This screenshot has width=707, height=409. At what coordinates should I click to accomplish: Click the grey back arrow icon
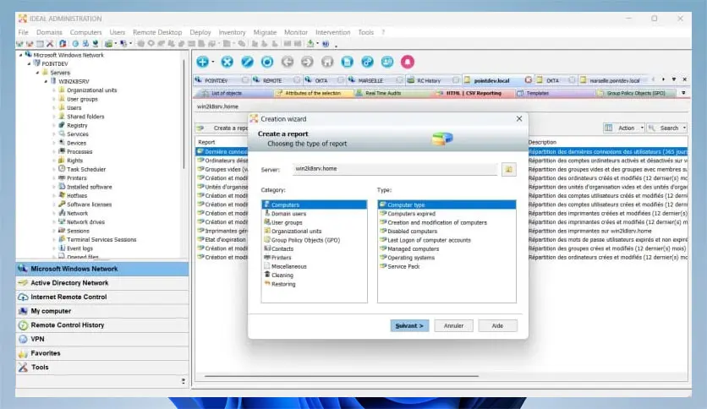pos(288,62)
